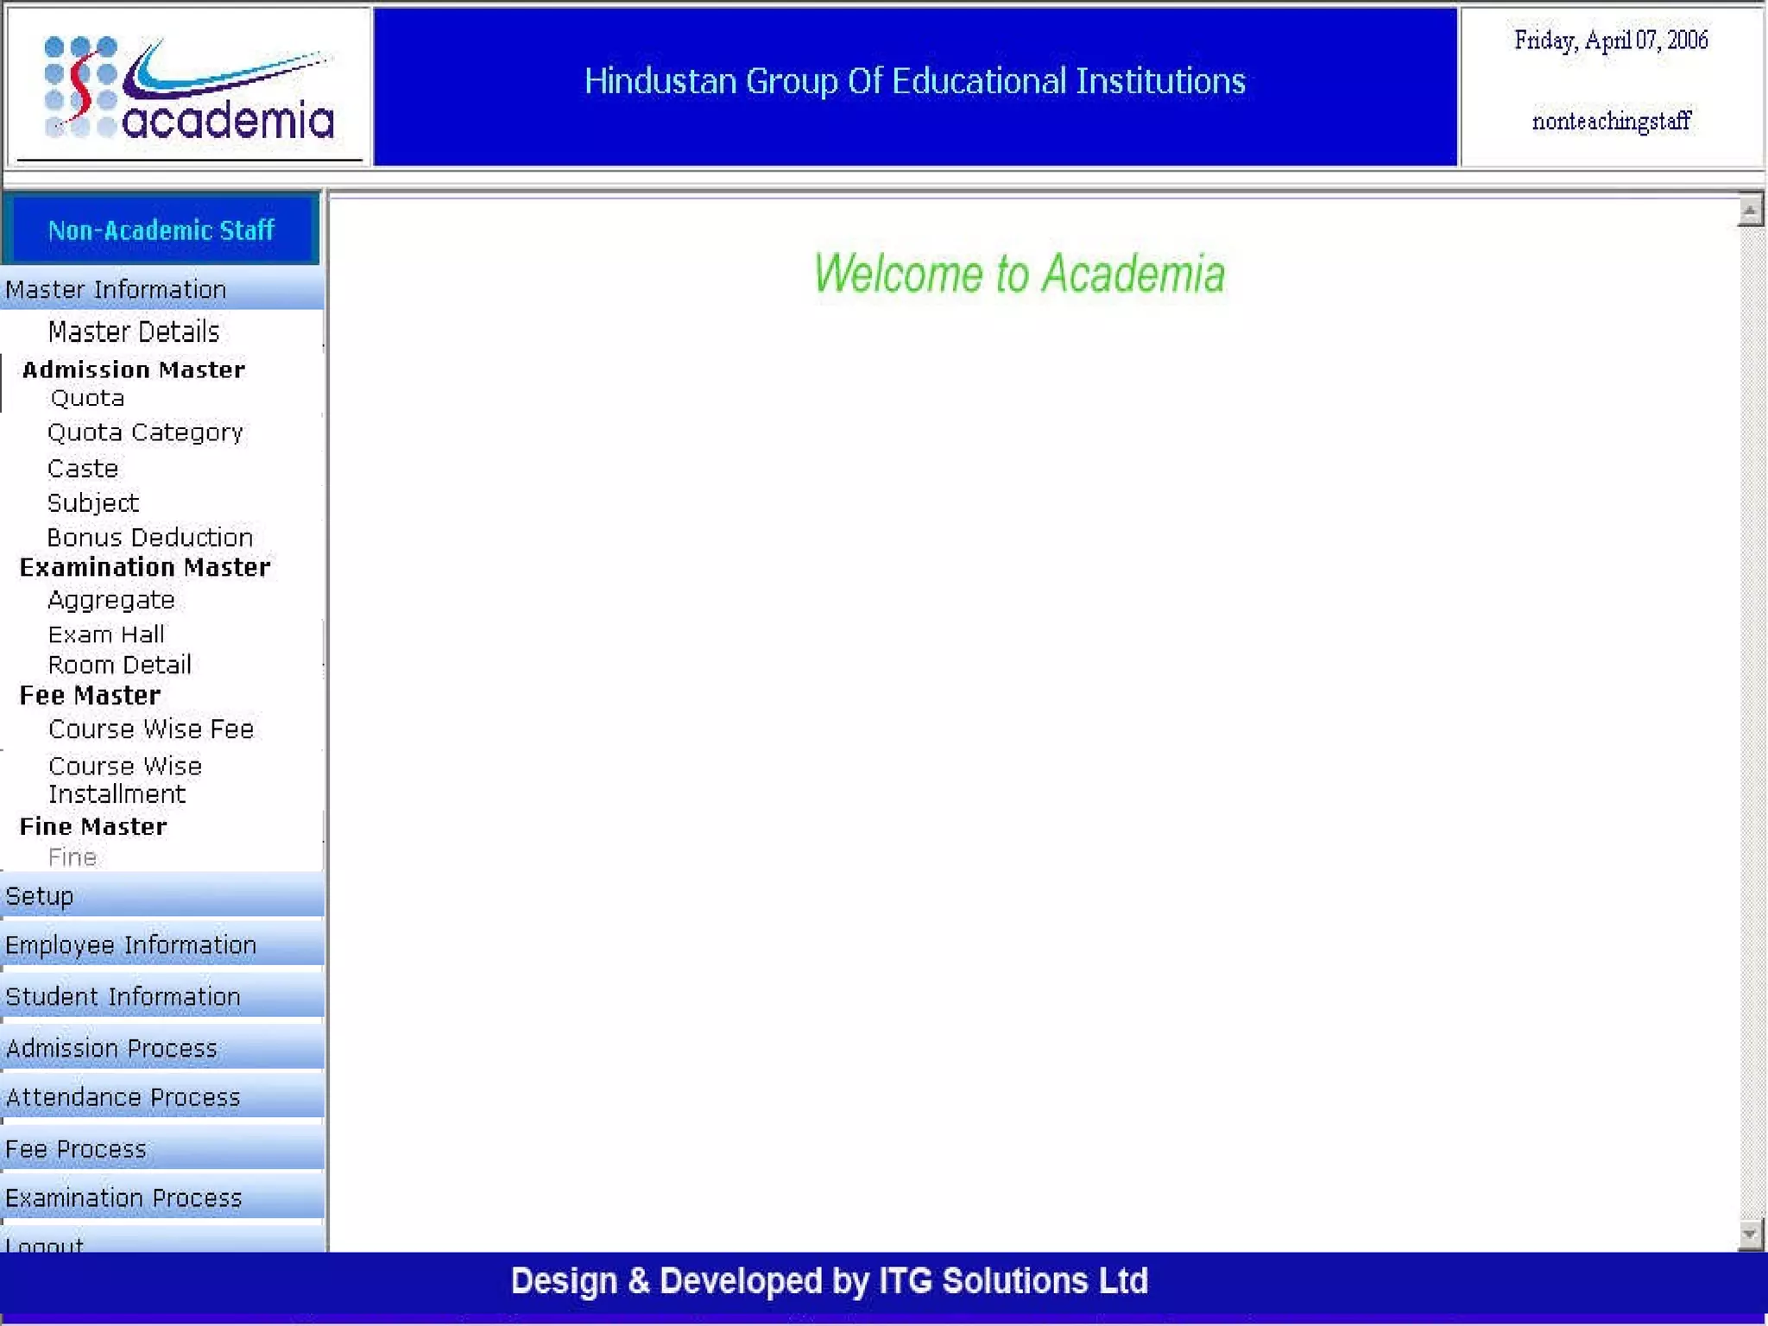Click scroll down arrow in content pane
The height and width of the screenshot is (1326, 1768).
(x=1750, y=1234)
